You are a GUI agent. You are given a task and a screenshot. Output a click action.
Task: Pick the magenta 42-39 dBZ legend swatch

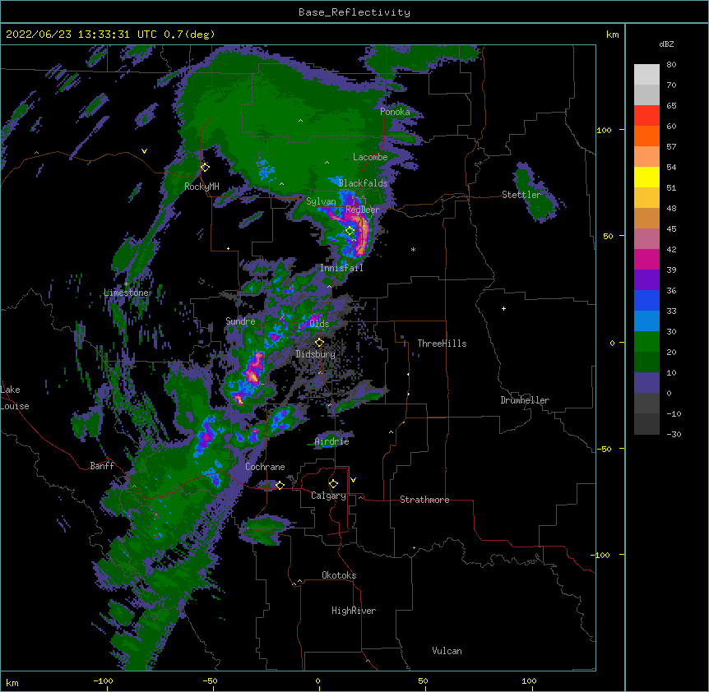pos(646,259)
